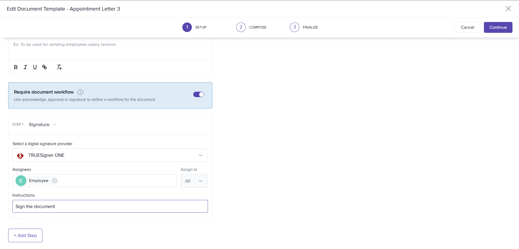519x249 pixels.
Task: Go to step 1 Setup
Action: (x=194, y=27)
